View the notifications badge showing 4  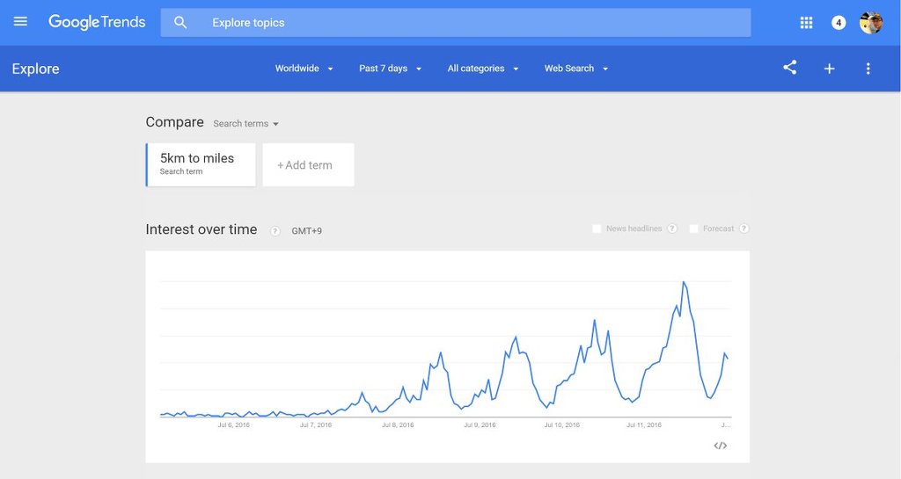pyautogui.click(x=839, y=23)
